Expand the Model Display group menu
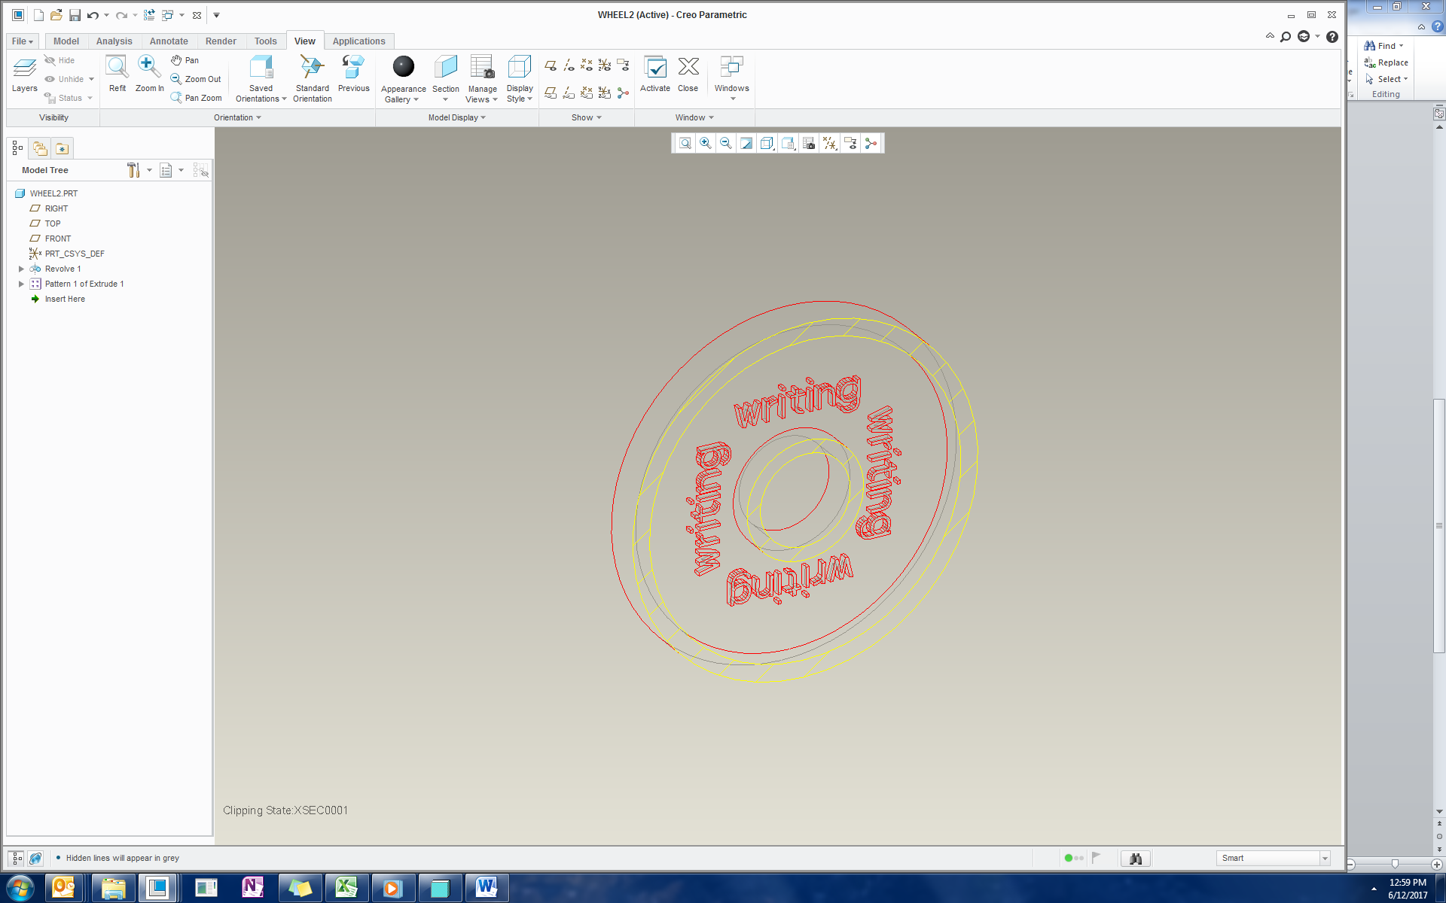The width and height of the screenshot is (1446, 903). tap(457, 117)
